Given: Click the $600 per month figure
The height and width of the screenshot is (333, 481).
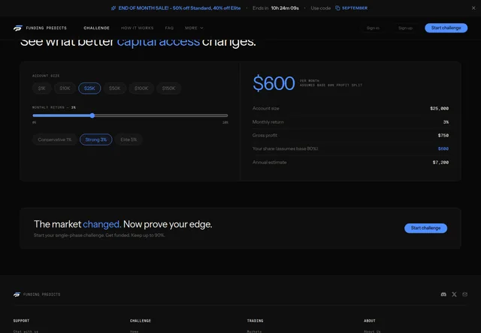Looking at the screenshot, I should (274, 83).
